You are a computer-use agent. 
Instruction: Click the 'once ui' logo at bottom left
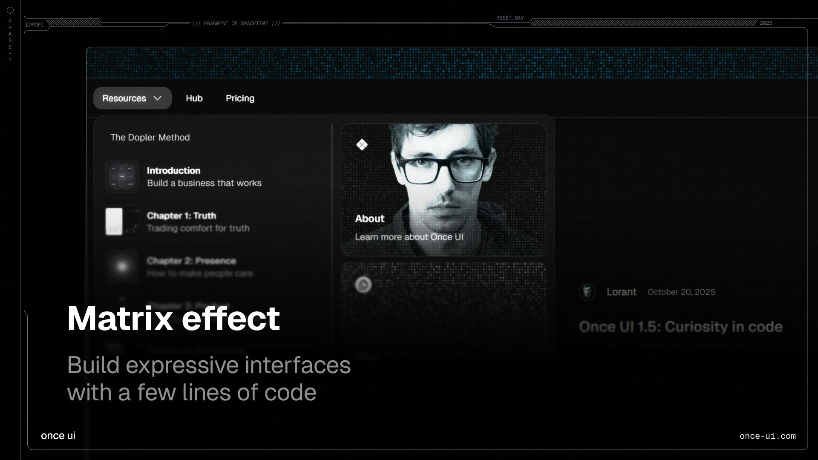[x=58, y=435]
